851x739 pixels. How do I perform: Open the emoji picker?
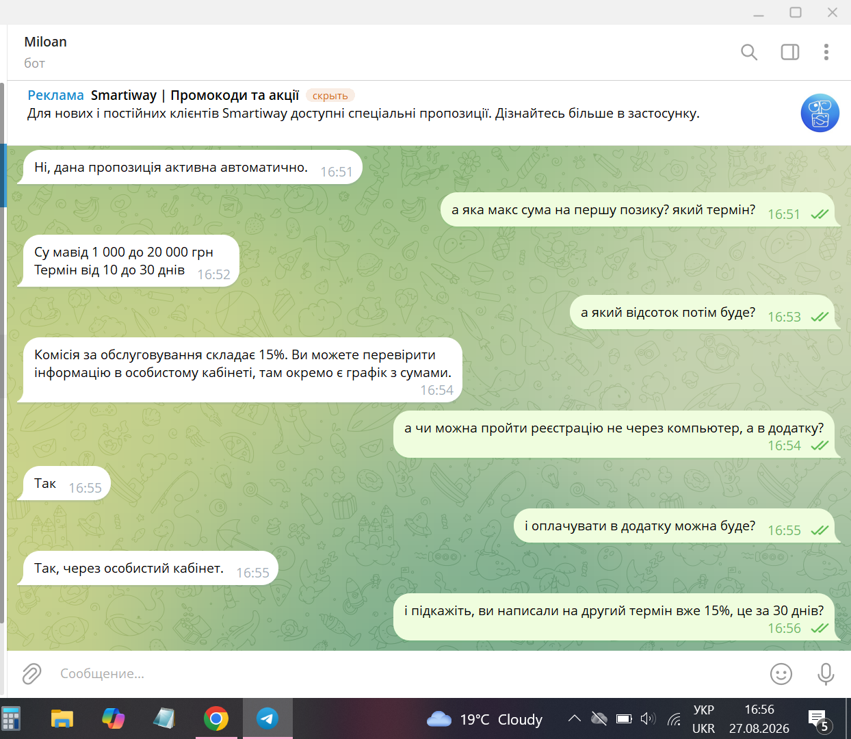click(781, 674)
